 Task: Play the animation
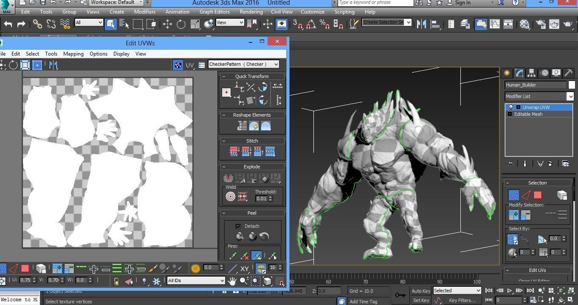tap(509, 291)
